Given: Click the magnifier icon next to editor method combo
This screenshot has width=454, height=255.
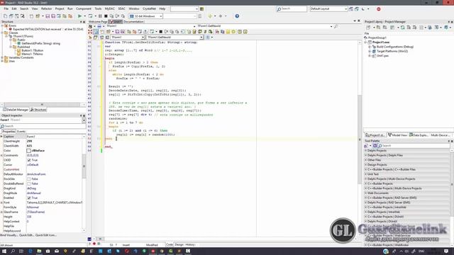Looking at the screenshot, I should click(x=336, y=26).
